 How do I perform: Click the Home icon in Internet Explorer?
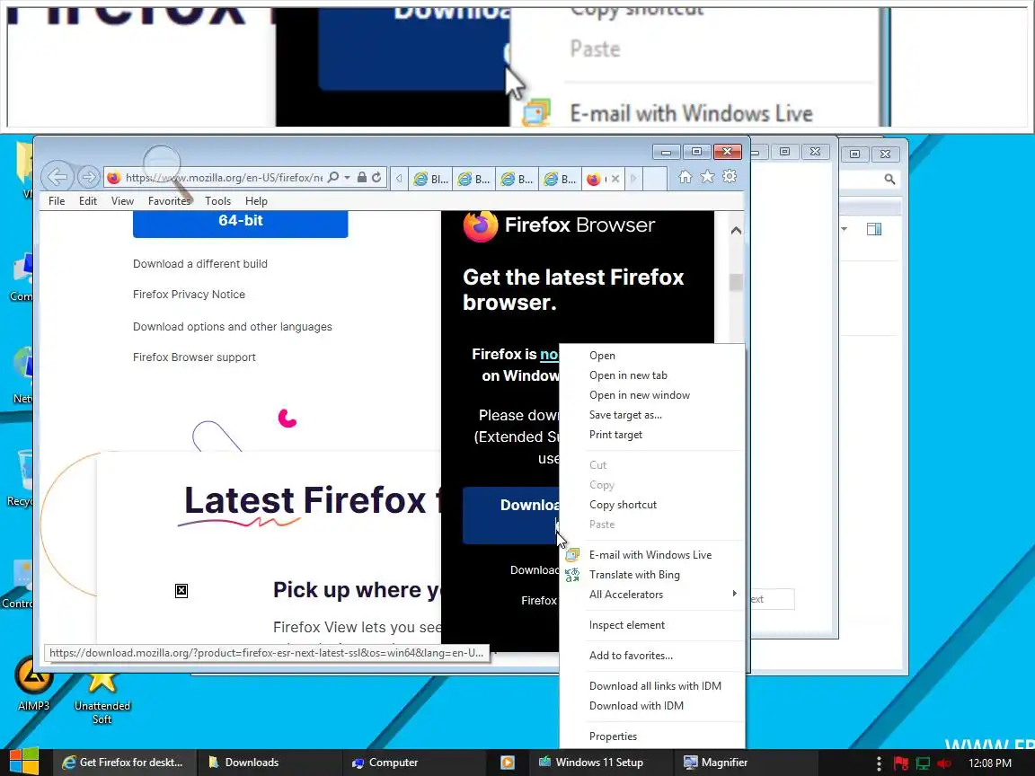point(686,177)
